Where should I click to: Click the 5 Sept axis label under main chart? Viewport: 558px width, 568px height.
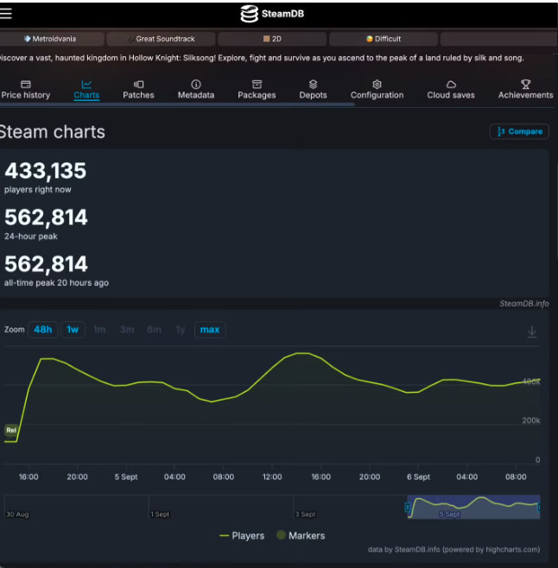126,476
